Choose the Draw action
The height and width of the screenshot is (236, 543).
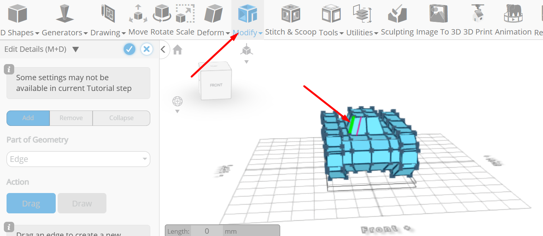[82, 203]
